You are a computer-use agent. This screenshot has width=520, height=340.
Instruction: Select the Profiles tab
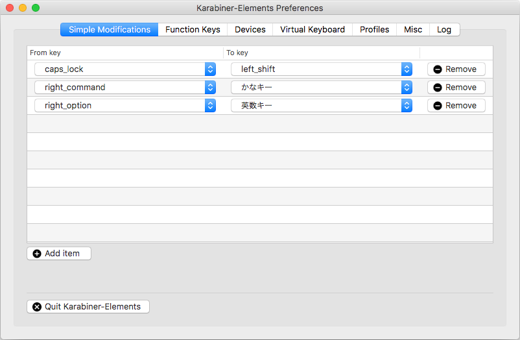coord(375,30)
